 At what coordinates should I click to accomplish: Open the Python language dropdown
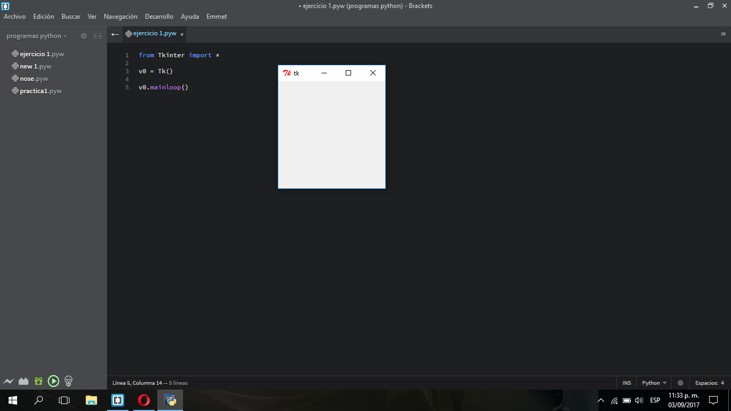coord(654,383)
